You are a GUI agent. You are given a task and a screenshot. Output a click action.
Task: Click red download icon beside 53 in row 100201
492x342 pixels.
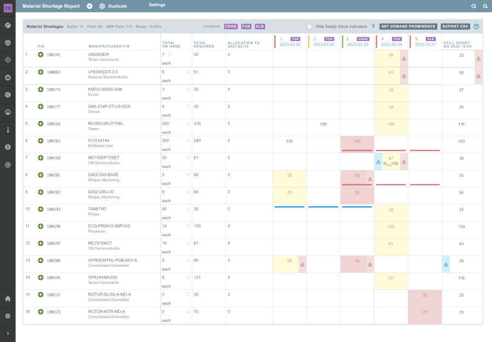370,179
